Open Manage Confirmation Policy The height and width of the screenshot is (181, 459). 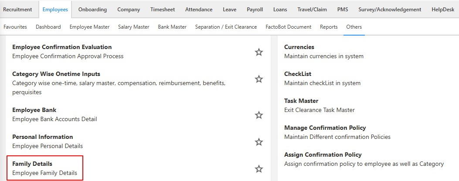pos(325,128)
